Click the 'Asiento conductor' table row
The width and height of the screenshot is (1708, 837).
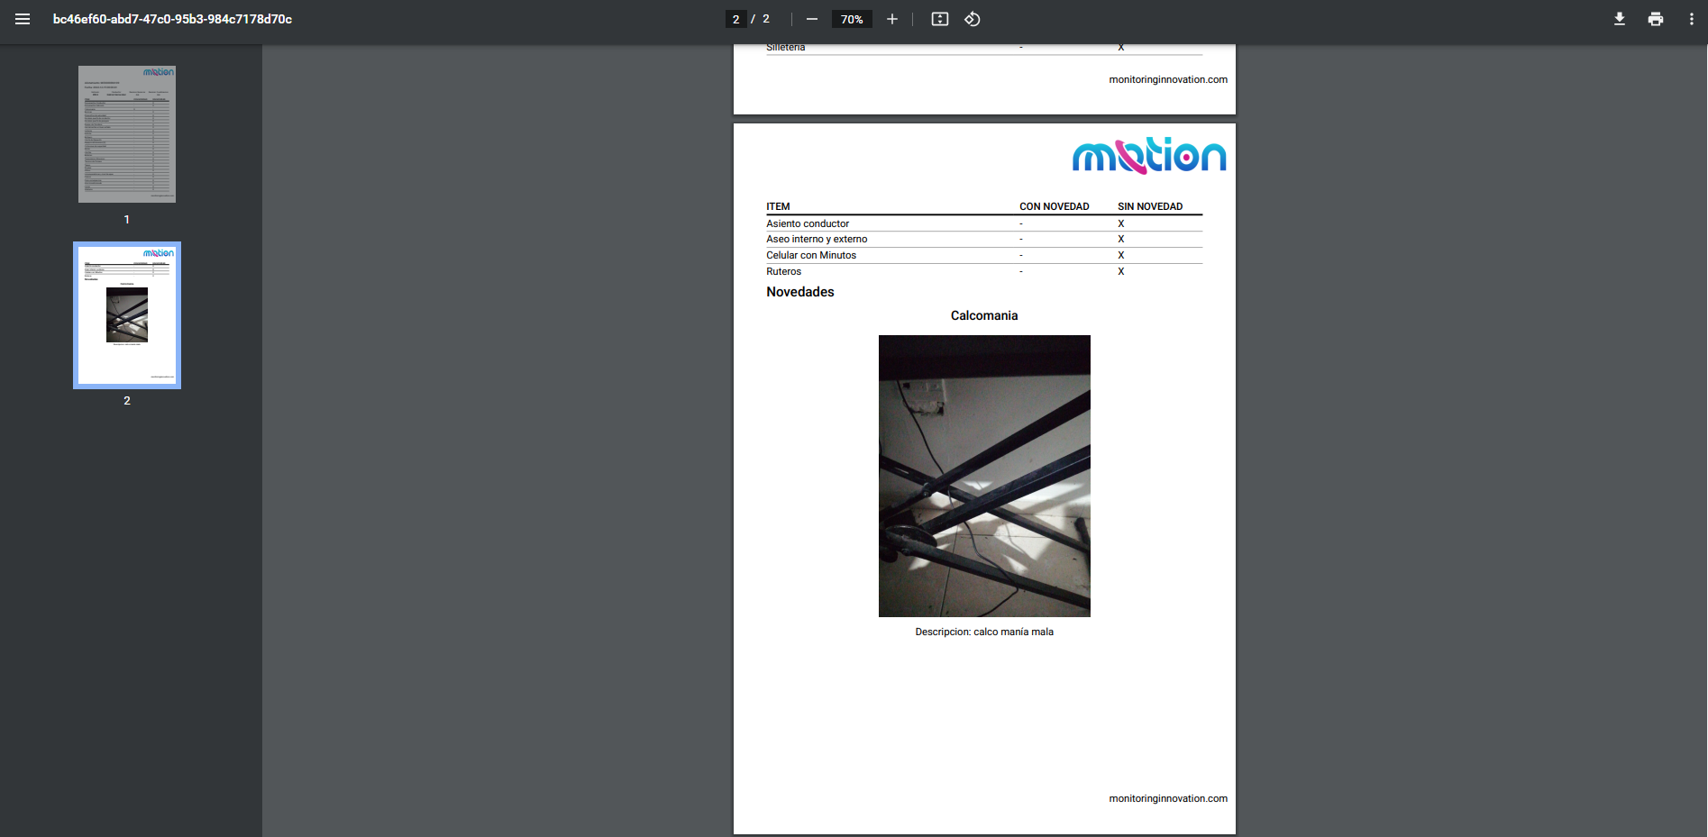point(808,223)
